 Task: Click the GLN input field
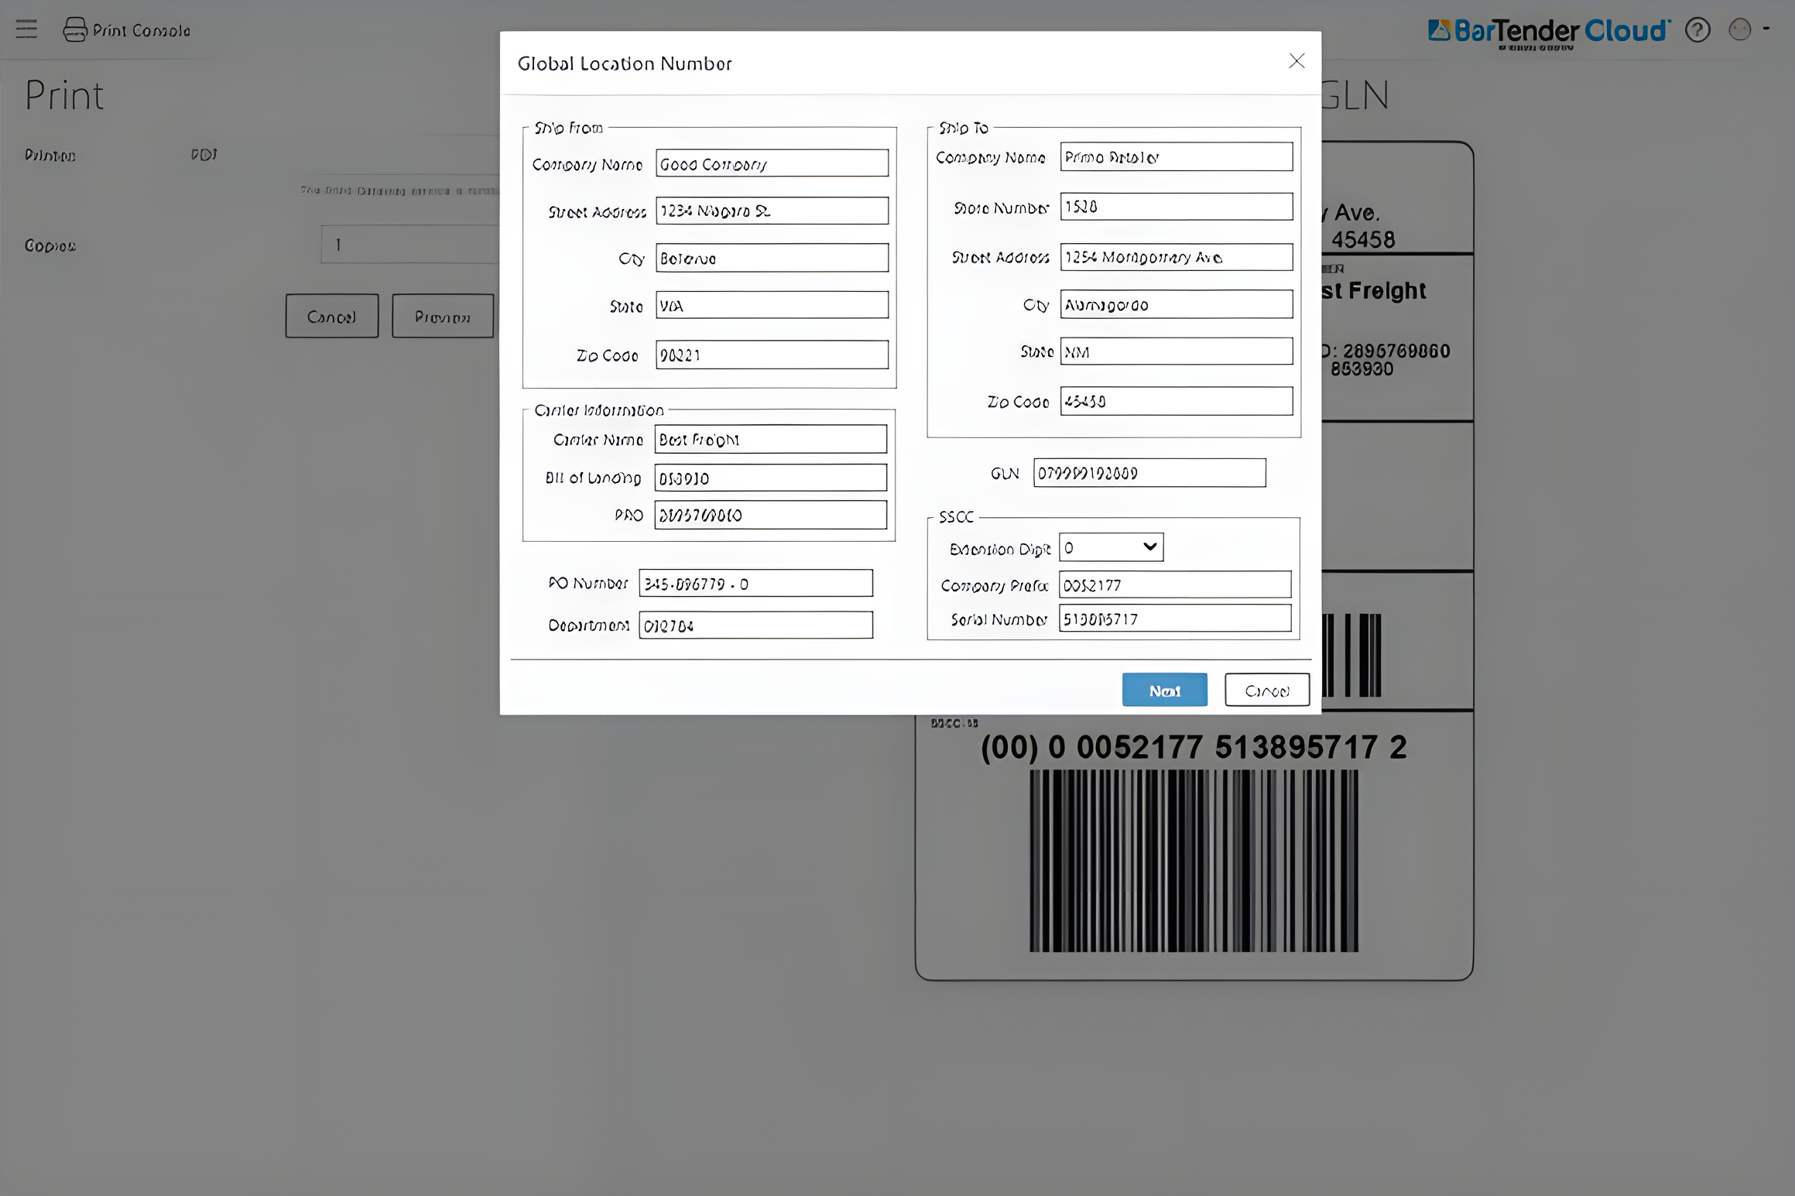coord(1149,473)
